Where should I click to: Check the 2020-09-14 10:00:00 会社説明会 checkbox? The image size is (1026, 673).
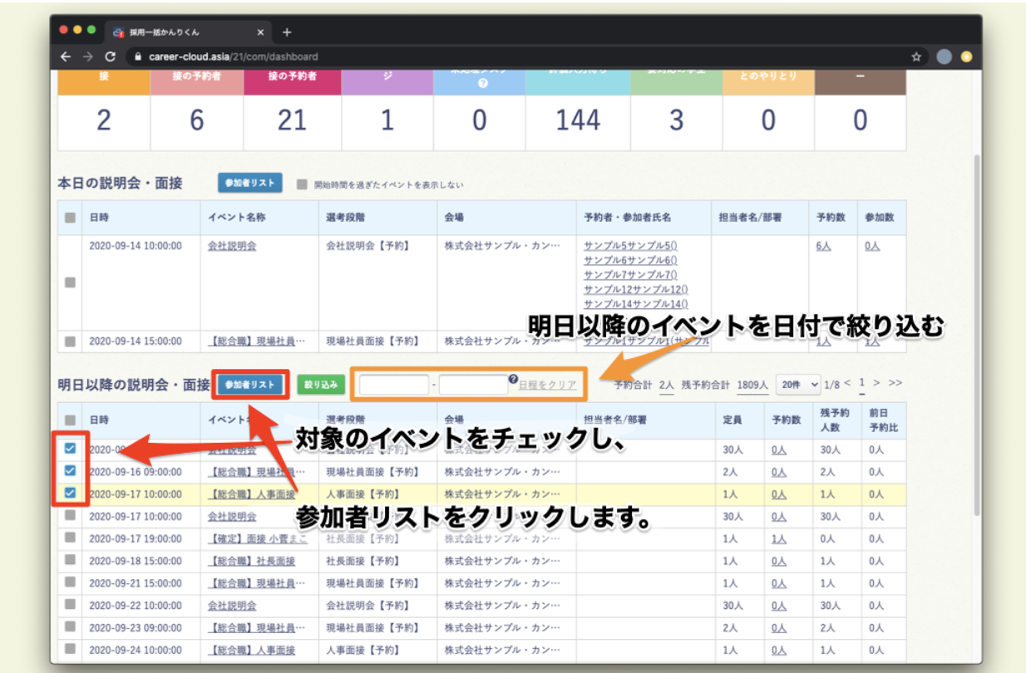click(70, 282)
